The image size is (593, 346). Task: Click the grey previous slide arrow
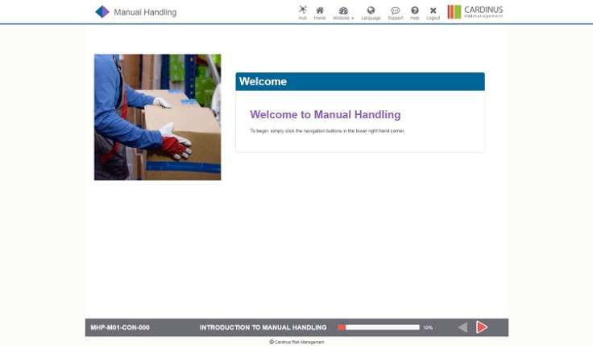click(462, 327)
